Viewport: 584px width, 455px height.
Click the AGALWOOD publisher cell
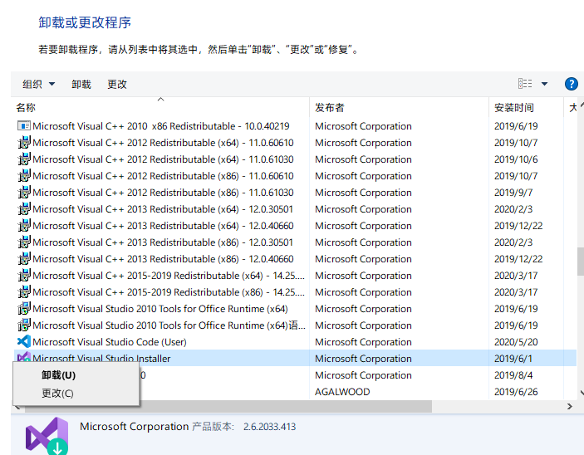[342, 392]
